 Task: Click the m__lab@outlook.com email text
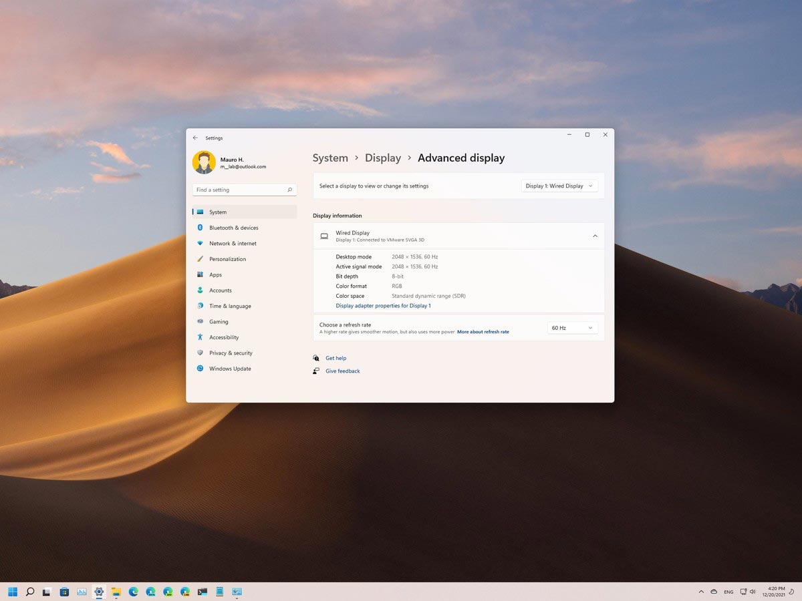(x=243, y=167)
